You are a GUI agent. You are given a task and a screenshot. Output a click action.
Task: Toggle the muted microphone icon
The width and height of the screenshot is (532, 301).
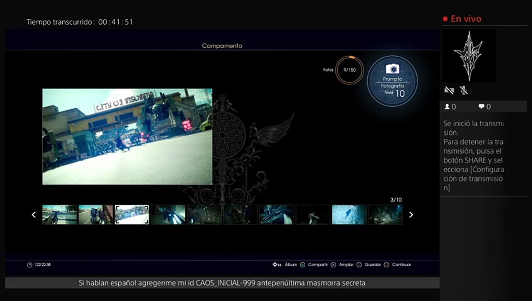click(463, 90)
